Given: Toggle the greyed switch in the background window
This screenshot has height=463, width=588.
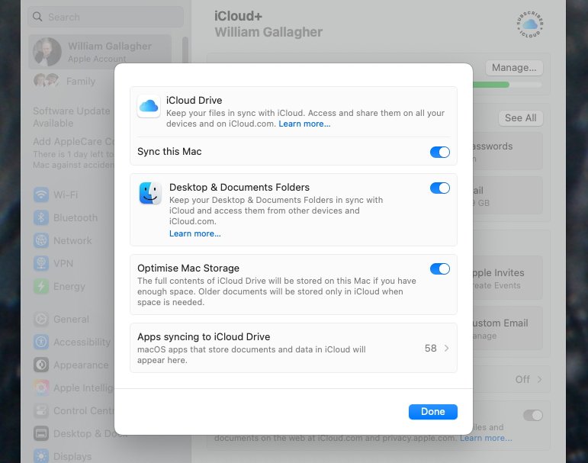Looking at the screenshot, I should 532,416.
